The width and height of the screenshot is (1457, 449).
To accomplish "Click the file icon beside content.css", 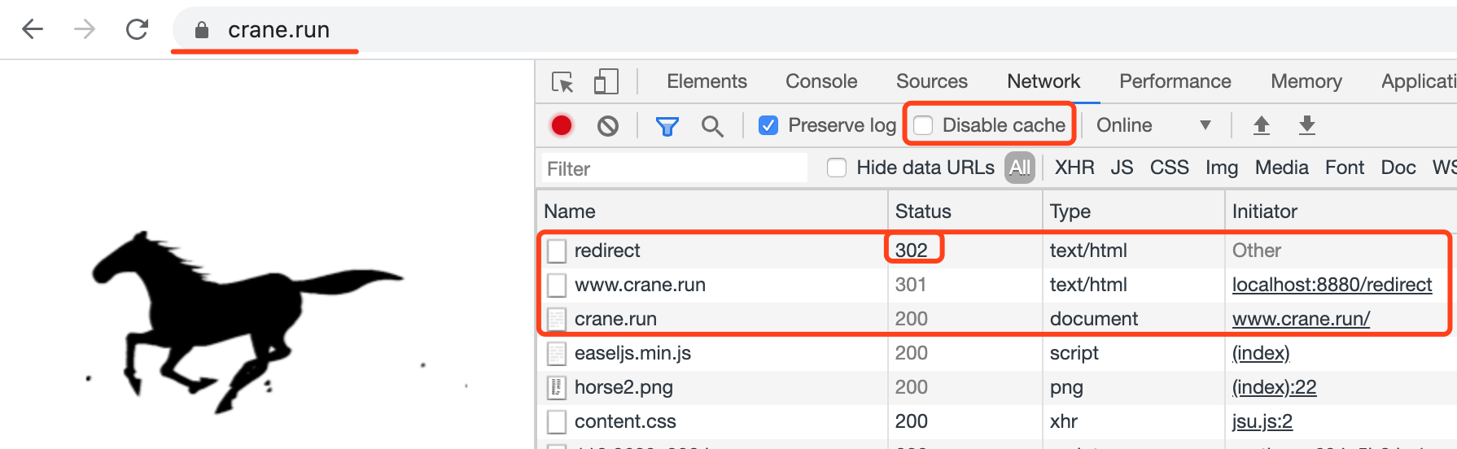I will 557,421.
